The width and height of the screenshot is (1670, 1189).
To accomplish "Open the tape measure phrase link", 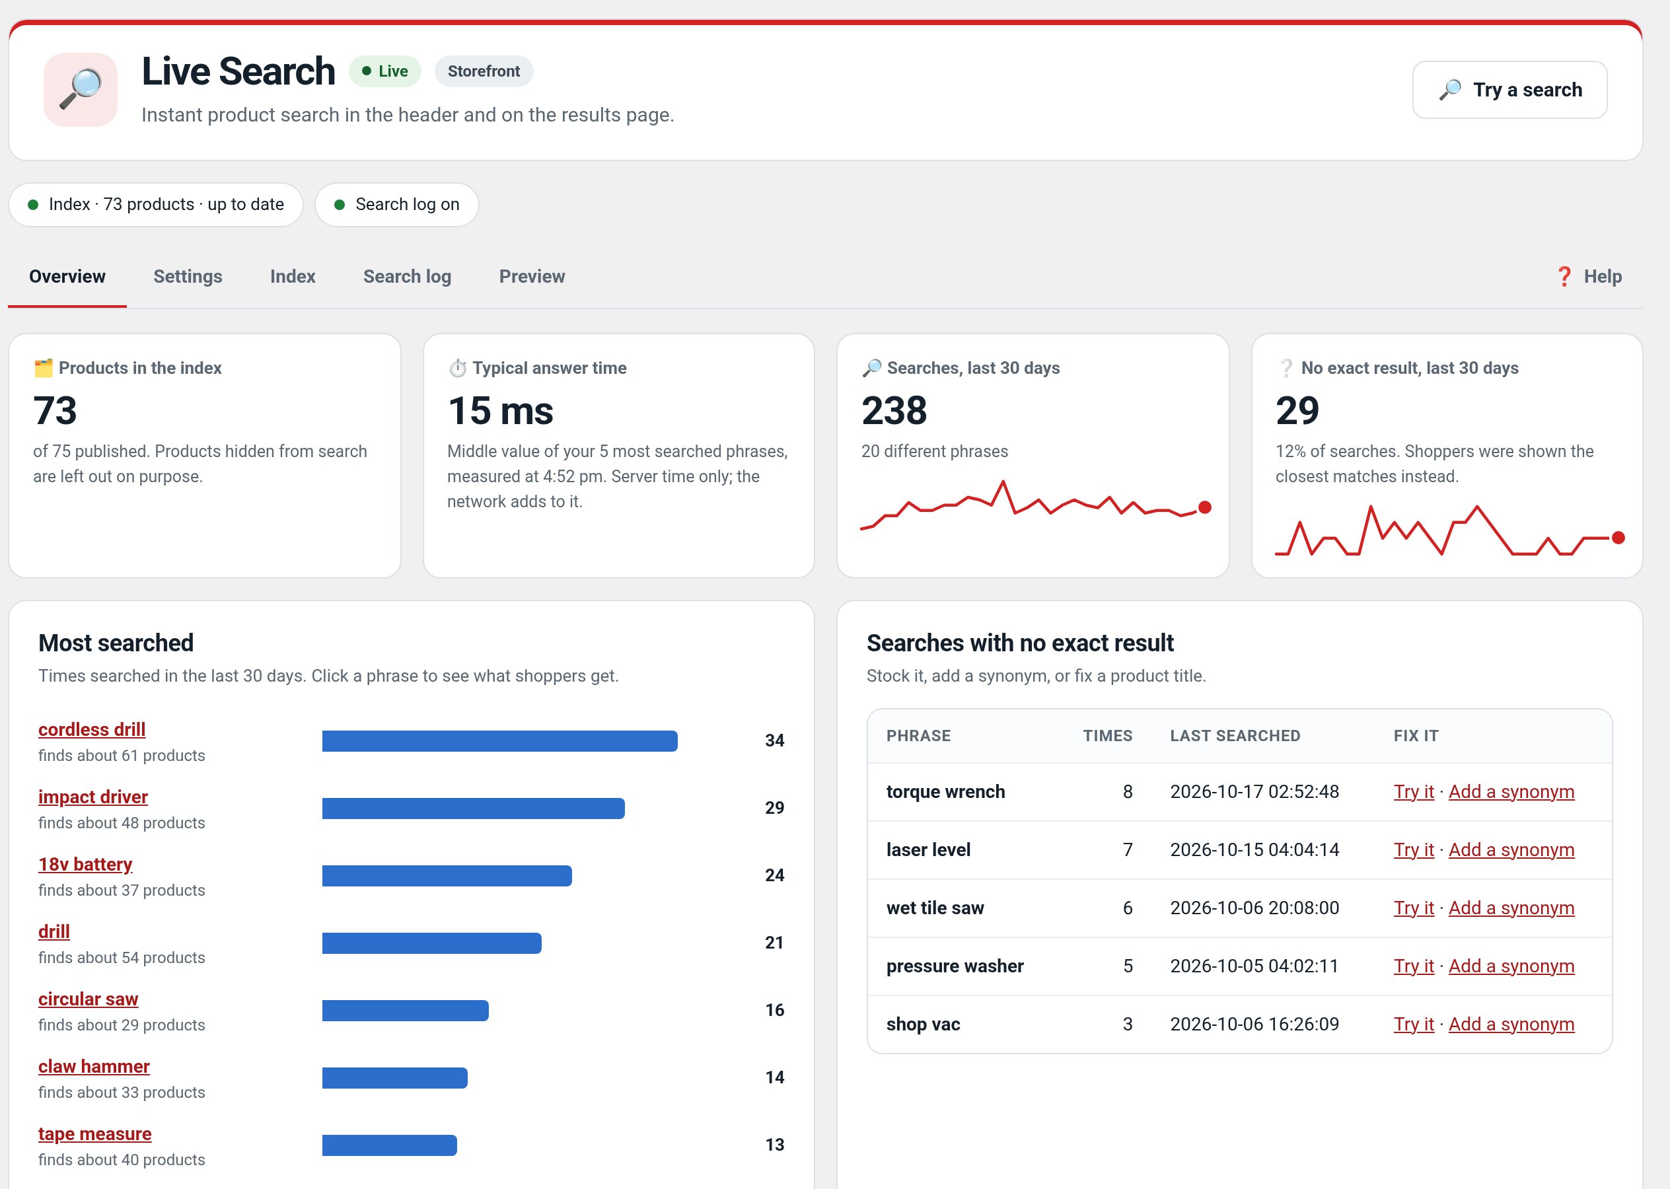I will click(94, 1134).
